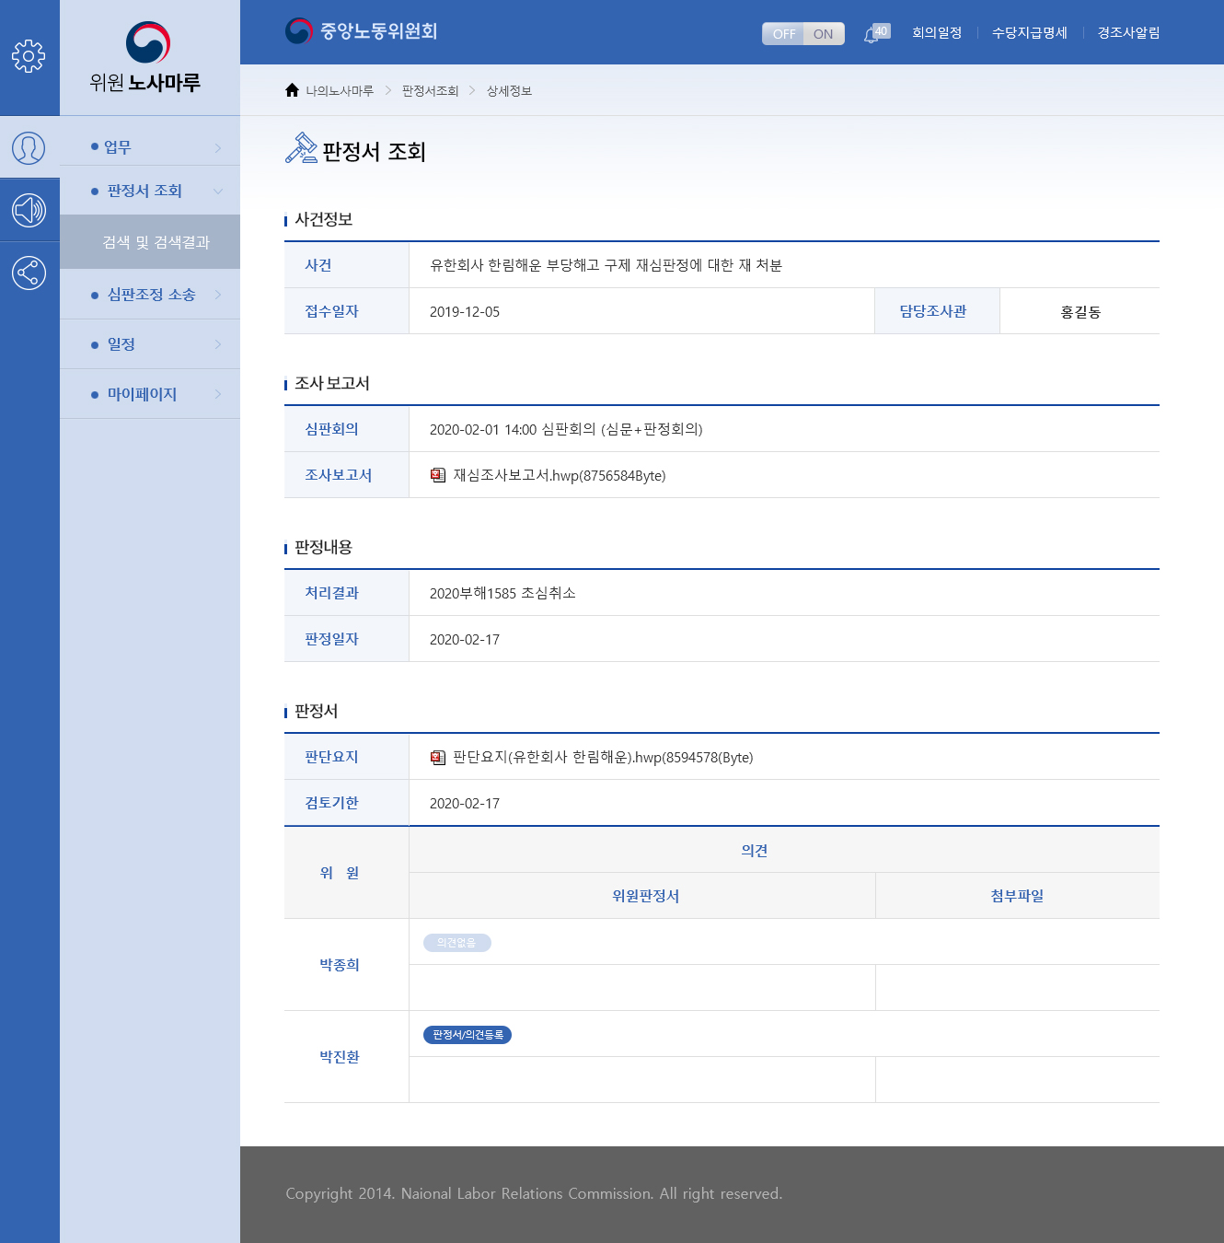Switch the header toggle to ON
The image size is (1224, 1243).
coord(824,34)
